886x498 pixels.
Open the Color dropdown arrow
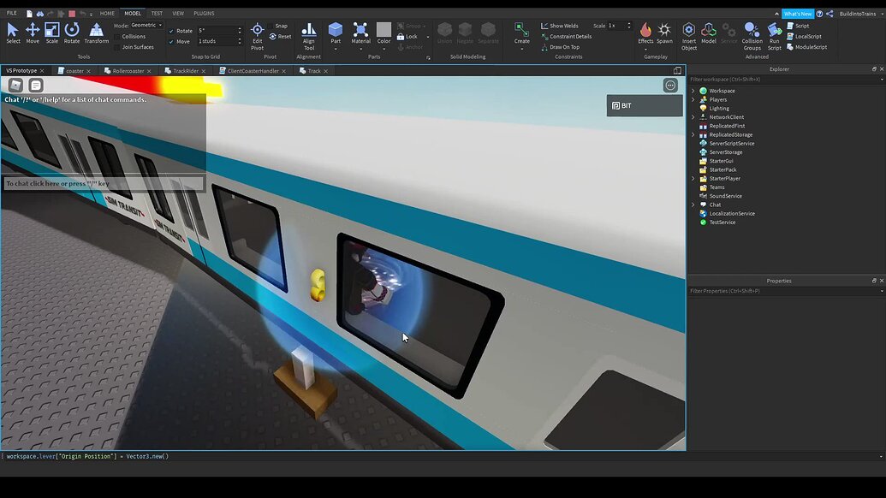[384, 49]
